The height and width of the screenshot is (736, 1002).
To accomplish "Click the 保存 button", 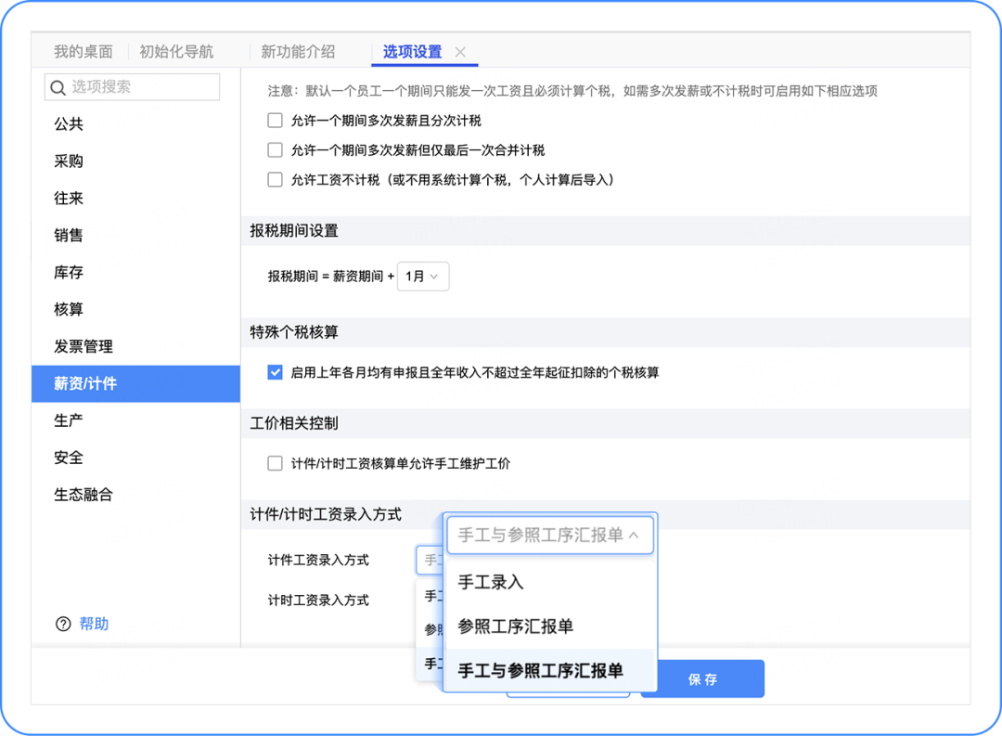I will tap(702, 678).
